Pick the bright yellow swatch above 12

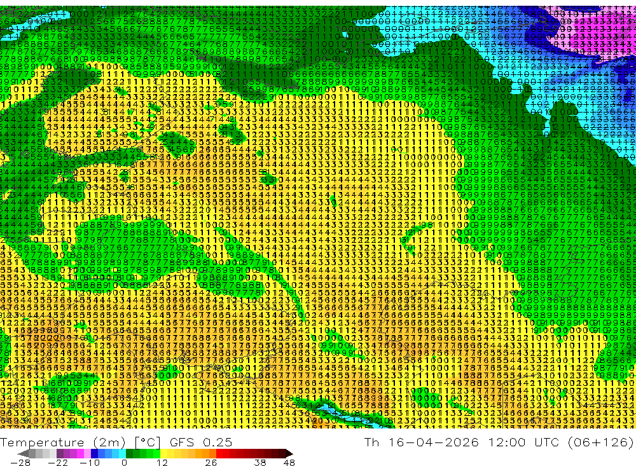(x=164, y=453)
